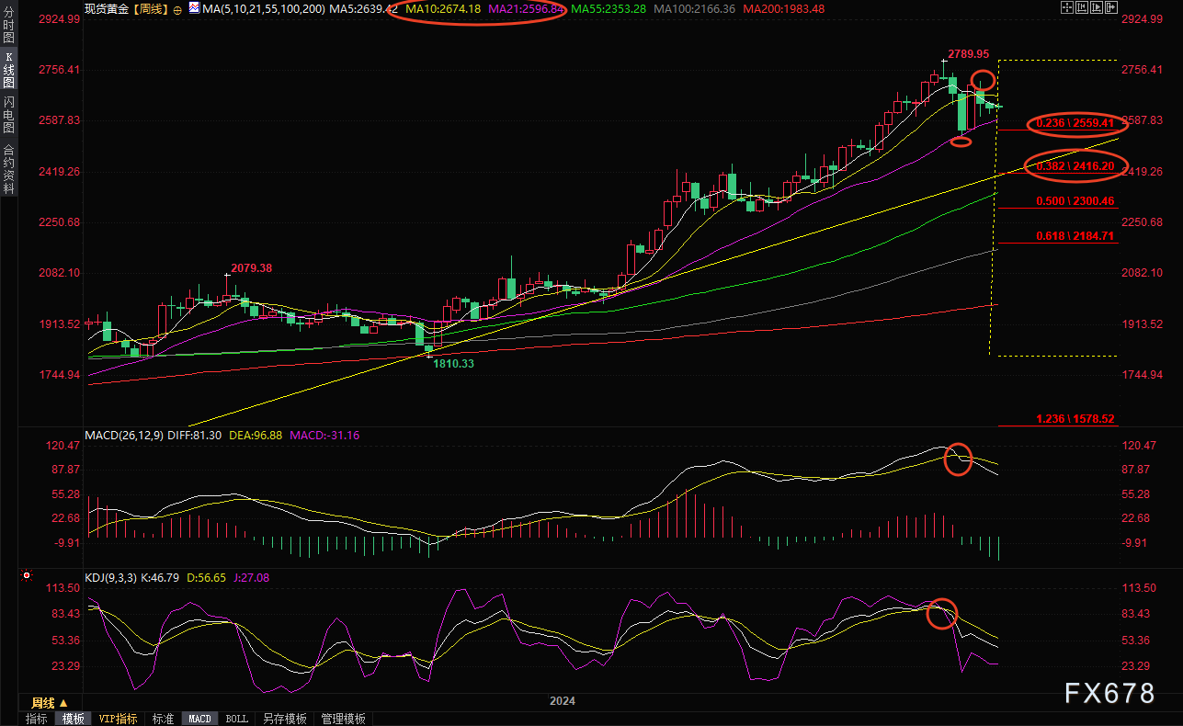The image size is (1183, 726).
Task: Click the MA indicator chart icon
Action: 193,8
